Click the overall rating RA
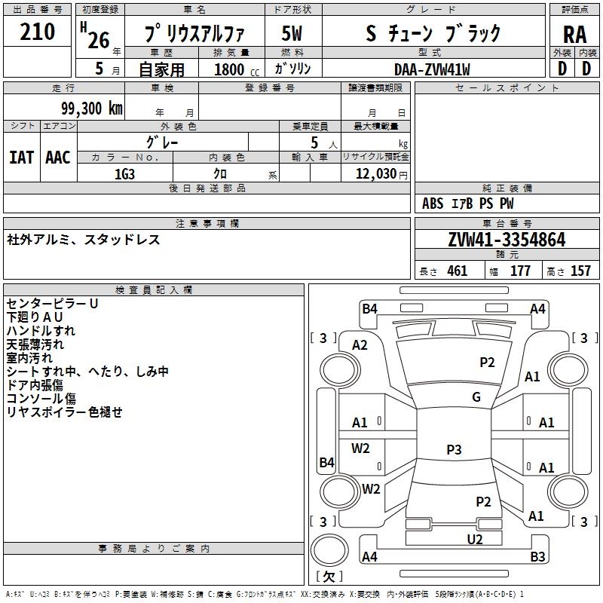Viewport: 603px width, 603px height. pyautogui.click(x=575, y=35)
